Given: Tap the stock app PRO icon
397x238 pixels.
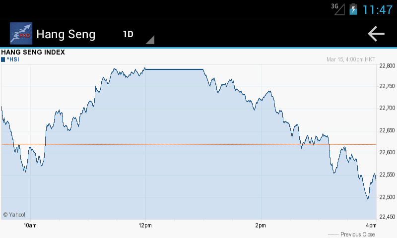Looking at the screenshot, I should [21, 34].
